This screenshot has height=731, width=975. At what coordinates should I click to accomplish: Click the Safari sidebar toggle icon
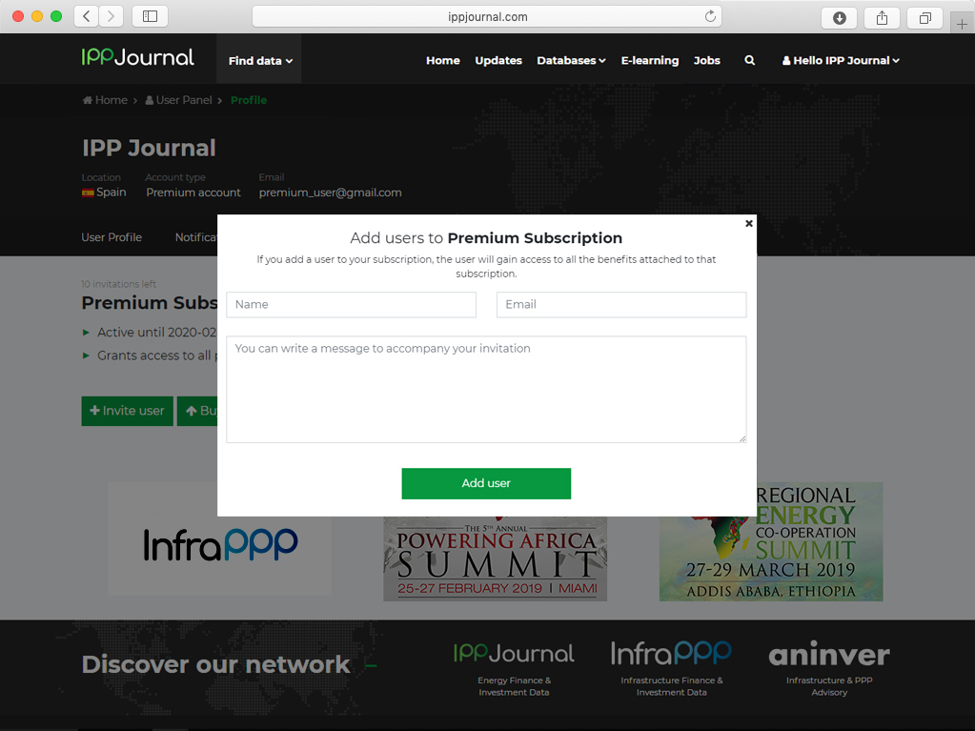[x=150, y=16]
